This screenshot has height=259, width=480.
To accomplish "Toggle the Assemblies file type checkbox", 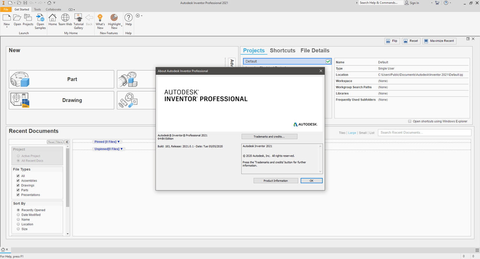I will click(18, 181).
